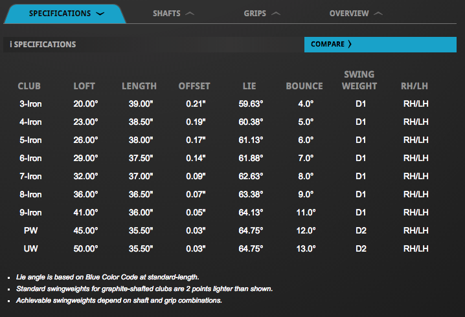Select the UW club row label

click(30, 248)
